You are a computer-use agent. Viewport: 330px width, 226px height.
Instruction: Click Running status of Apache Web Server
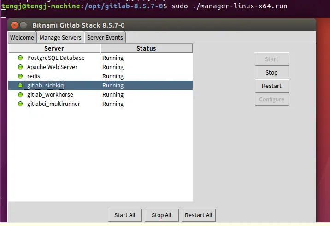point(113,67)
